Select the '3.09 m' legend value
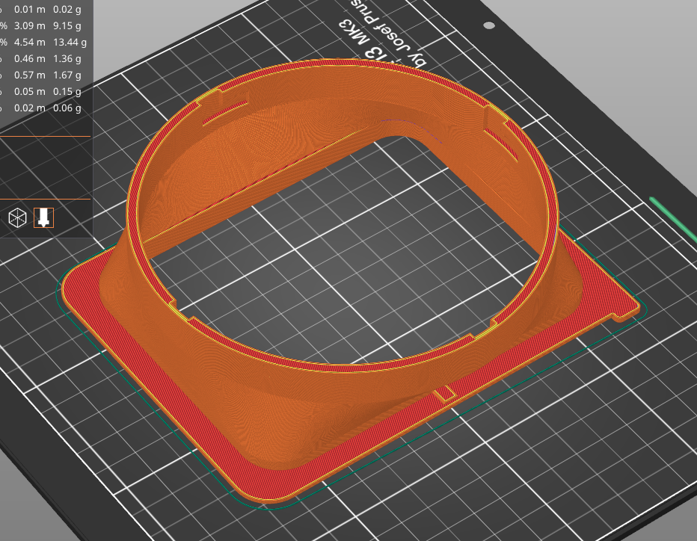The image size is (697, 541). point(29,25)
